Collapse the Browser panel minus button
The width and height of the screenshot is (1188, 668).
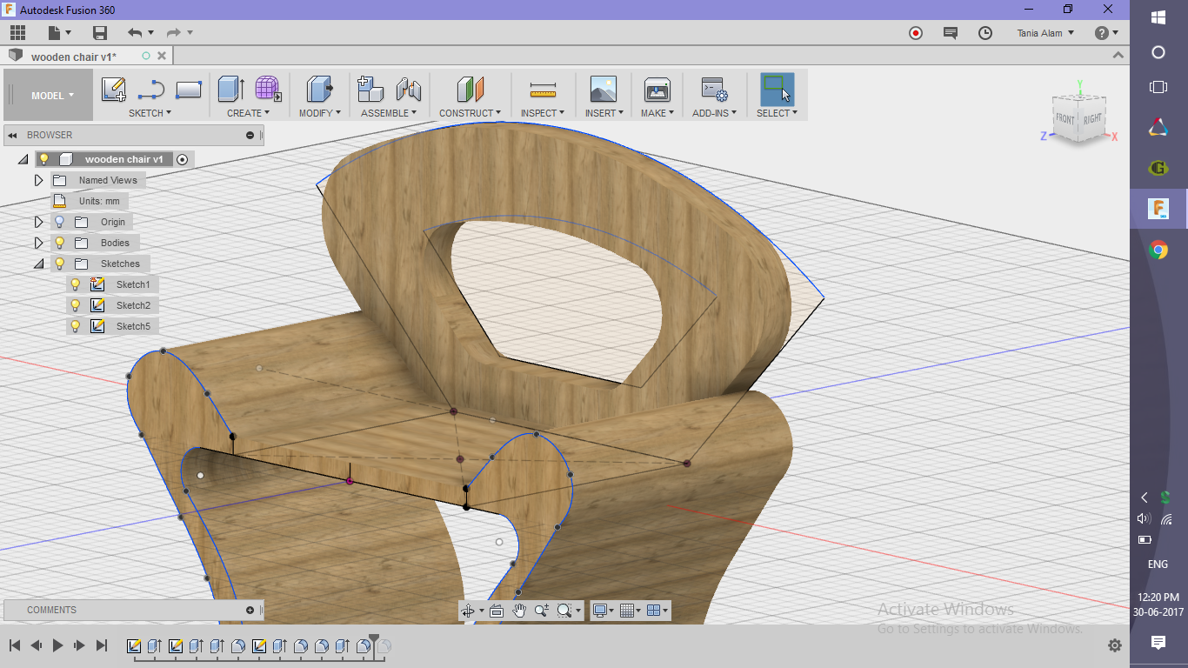[250, 135]
